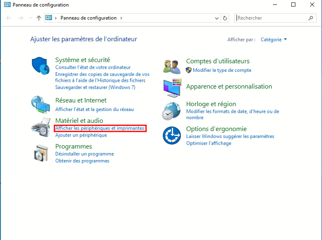This screenshot has height=240, width=322.
Task: Go up one level with the up arrow
Action: pyautogui.click(x=38, y=18)
